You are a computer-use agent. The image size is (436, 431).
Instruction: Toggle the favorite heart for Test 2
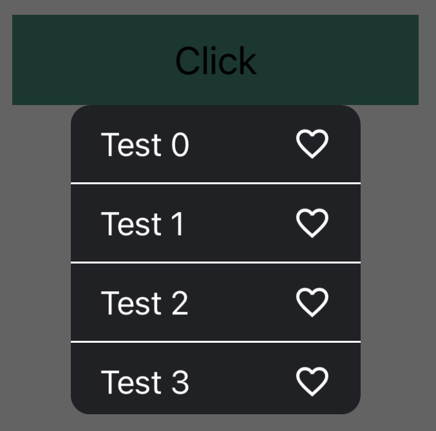(x=312, y=302)
